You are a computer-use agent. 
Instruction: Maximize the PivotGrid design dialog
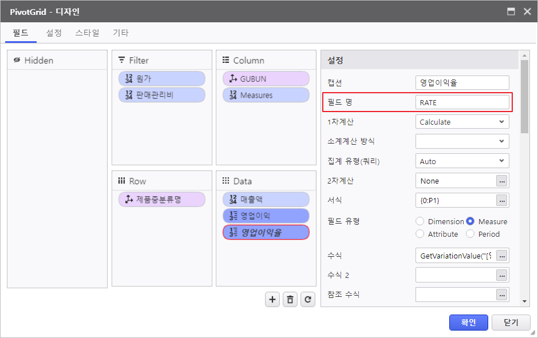[x=511, y=11]
